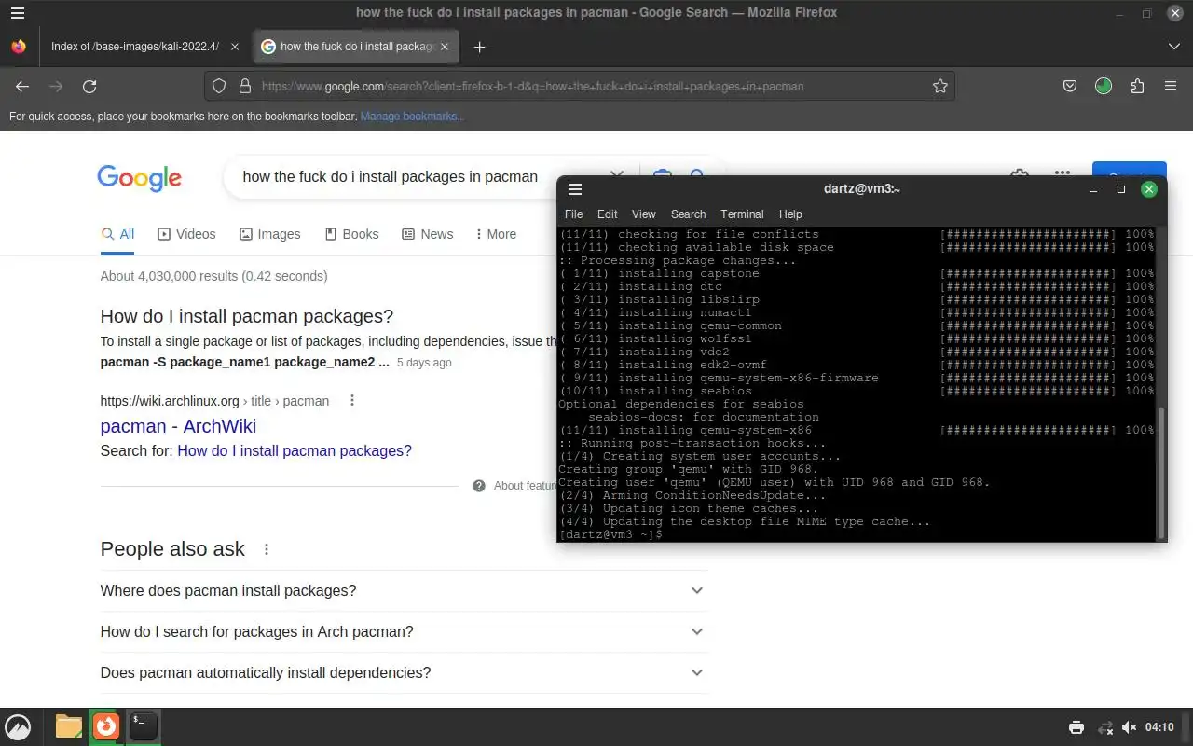
Task: Open the Firefox application menu
Action: (x=1171, y=86)
